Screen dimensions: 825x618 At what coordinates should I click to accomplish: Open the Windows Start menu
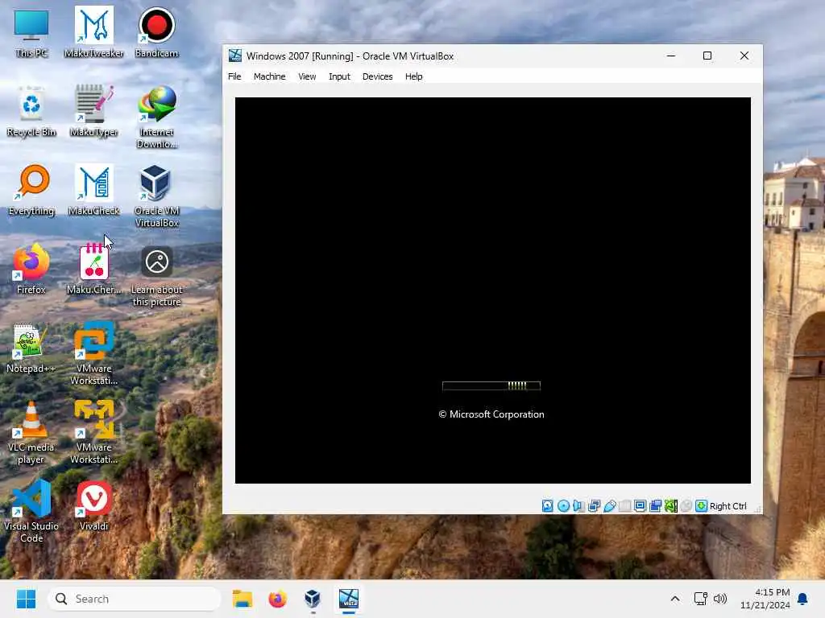point(26,599)
